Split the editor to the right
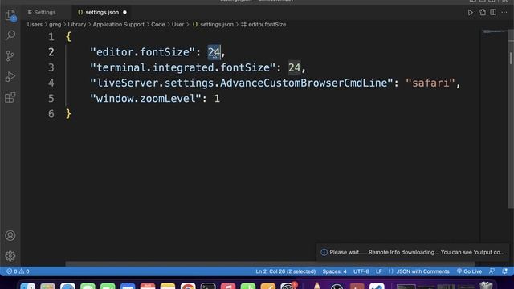The image size is (514, 289). coord(493,13)
